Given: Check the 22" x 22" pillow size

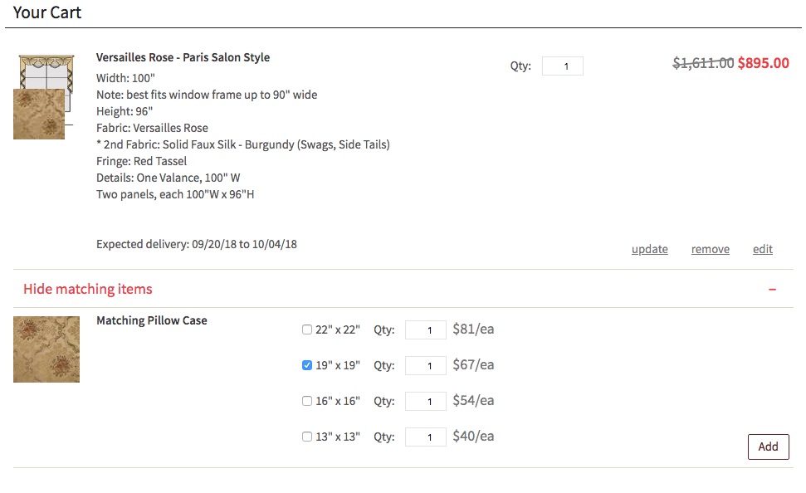Looking at the screenshot, I should (307, 329).
